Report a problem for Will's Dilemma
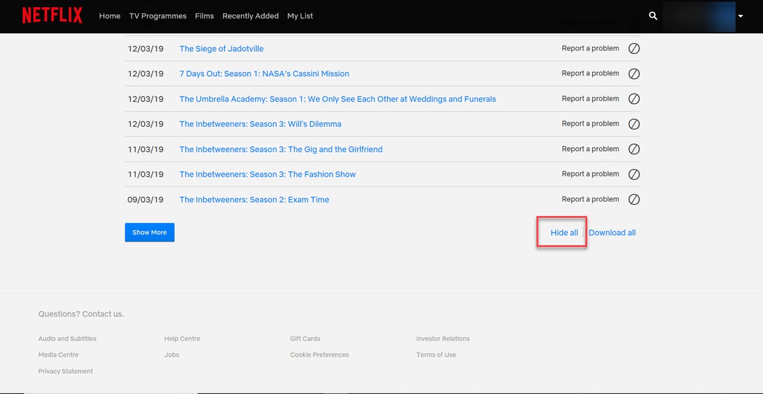This screenshot has height=394, width=763. click(x=590, y=123)
